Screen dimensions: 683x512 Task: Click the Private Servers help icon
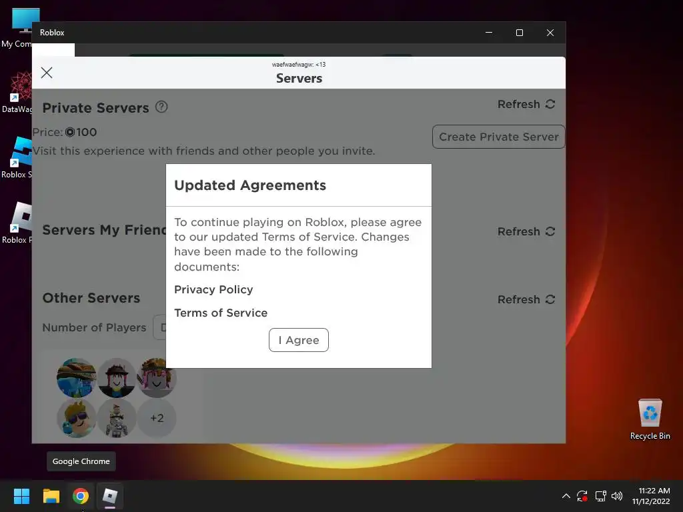tap(161, 107)
